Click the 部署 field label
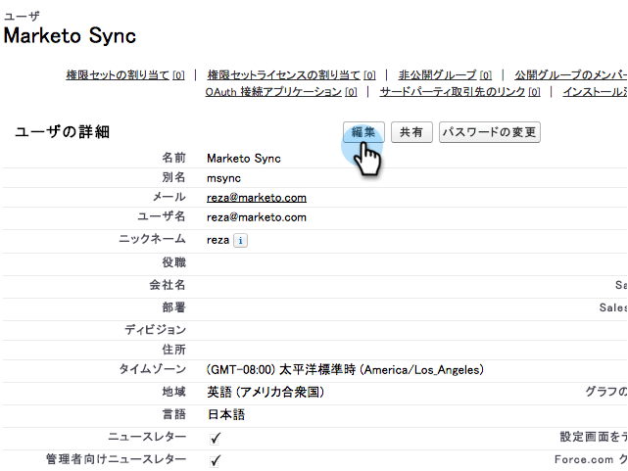Image resolution: width=628 pixels, height=471 pixels. [173, 307]
